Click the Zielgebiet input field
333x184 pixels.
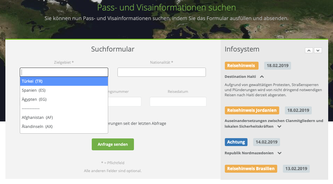click(x=64, y=72)
